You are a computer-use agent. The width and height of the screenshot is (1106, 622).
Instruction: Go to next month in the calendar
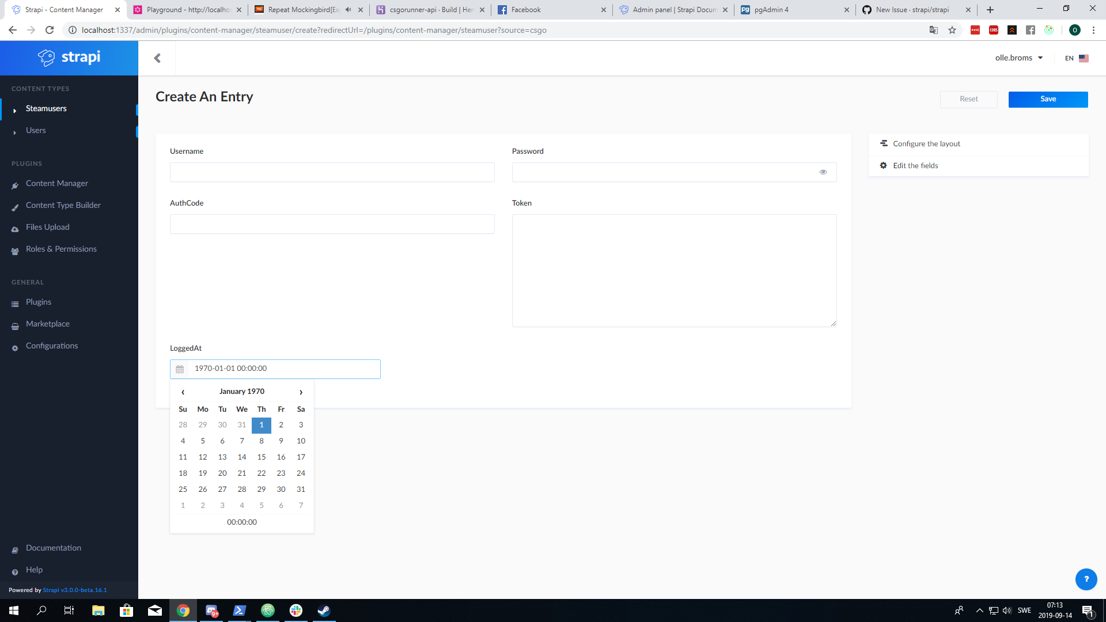pyautogui.click(x=301, y=392)
